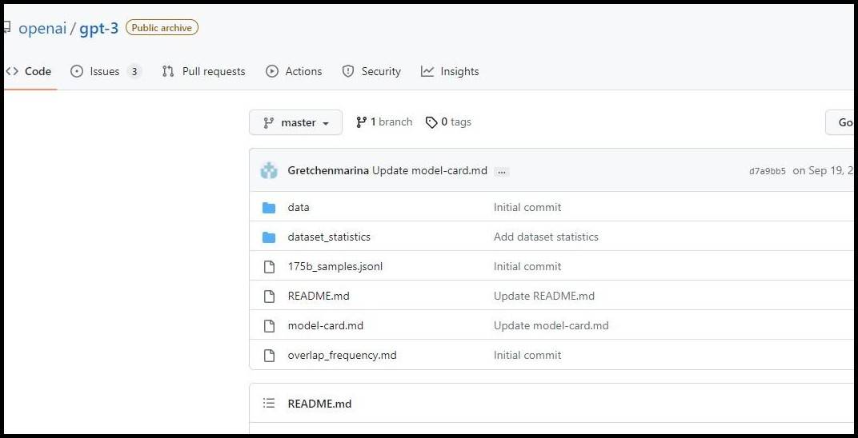The image size is (858, 438).
Task: Open README.md in the file list
Action: click(319, 296)
